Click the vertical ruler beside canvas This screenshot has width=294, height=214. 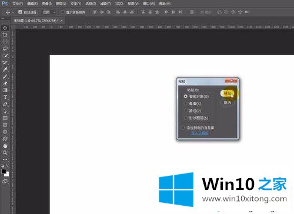tap(13, 121)
